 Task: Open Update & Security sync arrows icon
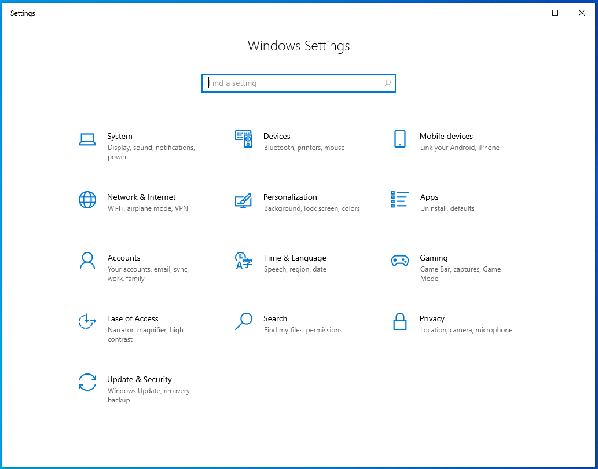(87, 382)
